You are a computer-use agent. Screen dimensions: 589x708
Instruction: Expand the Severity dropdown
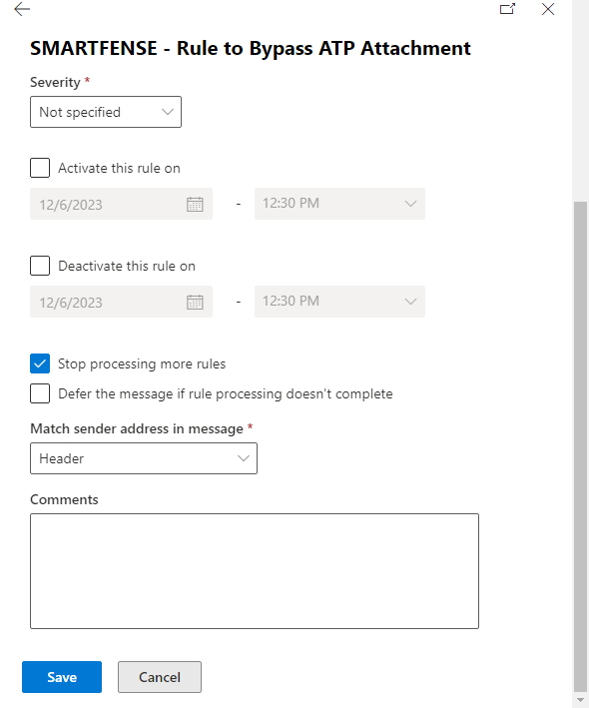pos(106,112)
